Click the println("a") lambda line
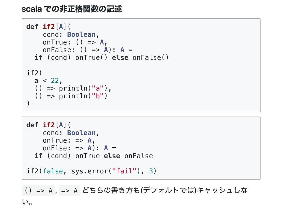Image resolution: width=282 pixels, height=211 pixels. pyautogui.click(x=73, y=88)
